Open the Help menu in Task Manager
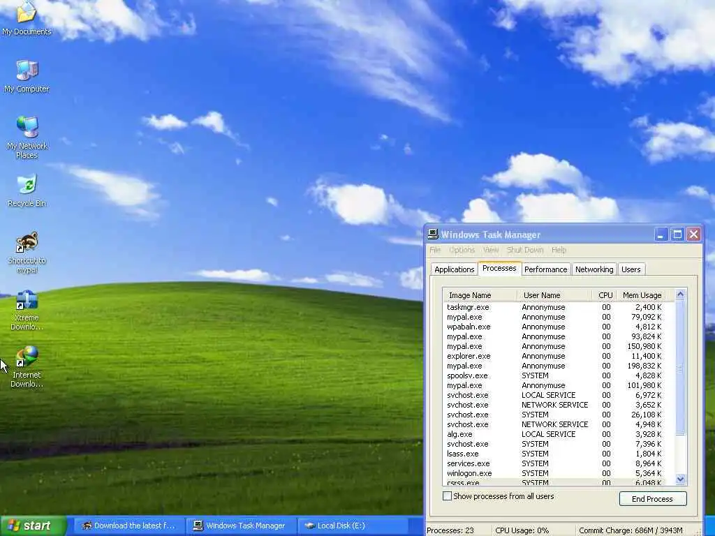 click(x=559, y=250)
